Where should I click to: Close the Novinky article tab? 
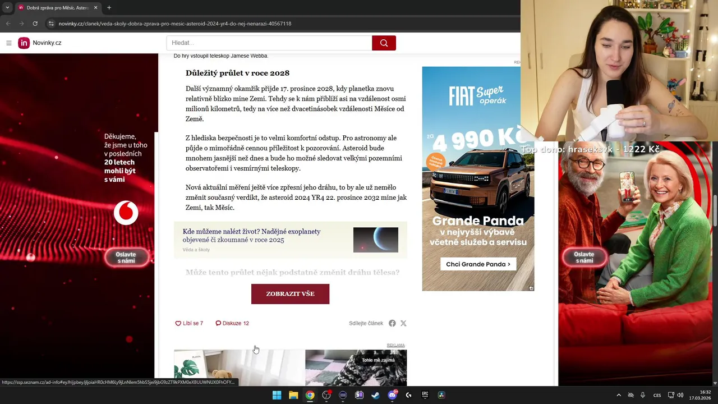point(95,8)
